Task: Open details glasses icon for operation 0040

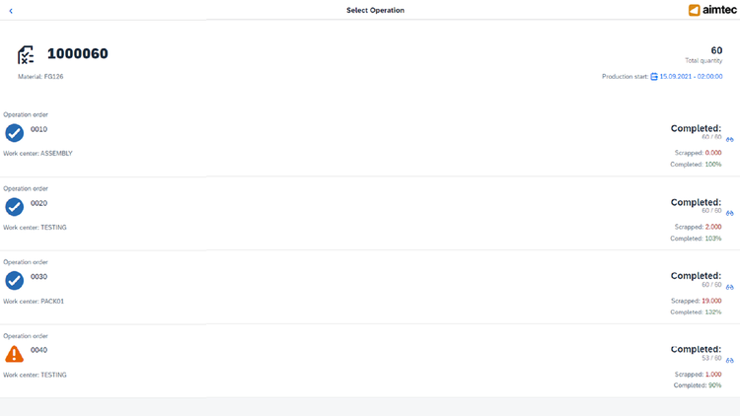Action: 729,361
